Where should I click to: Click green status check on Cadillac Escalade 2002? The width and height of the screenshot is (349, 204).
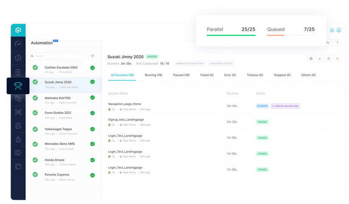[x=92, y=68]
